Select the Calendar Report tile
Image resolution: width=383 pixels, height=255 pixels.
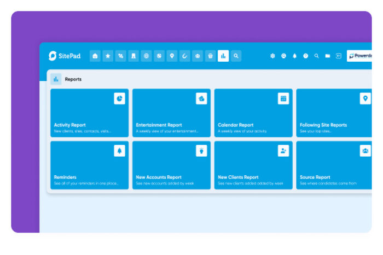point(253,113)
